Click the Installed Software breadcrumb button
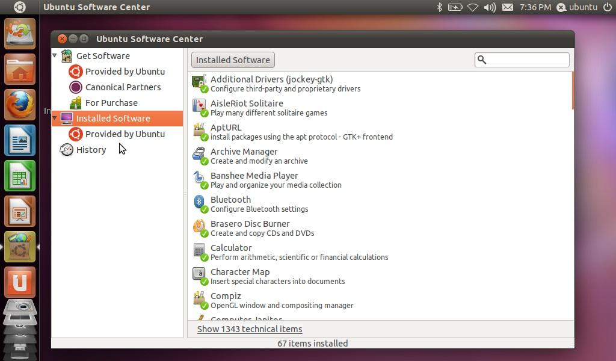 tap(233, 60)
